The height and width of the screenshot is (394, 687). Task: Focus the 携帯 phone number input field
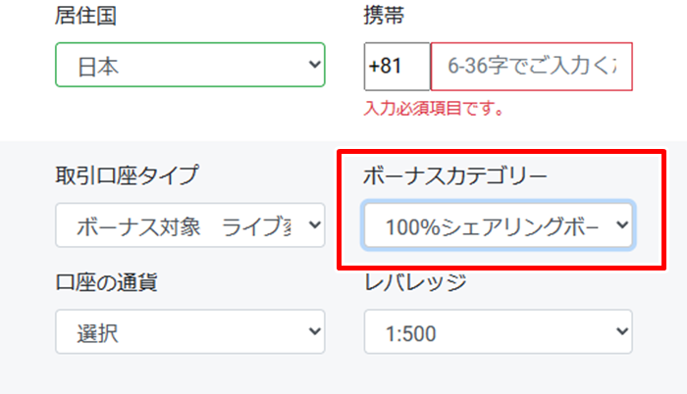pyautogui.click(x=532, y=67)
